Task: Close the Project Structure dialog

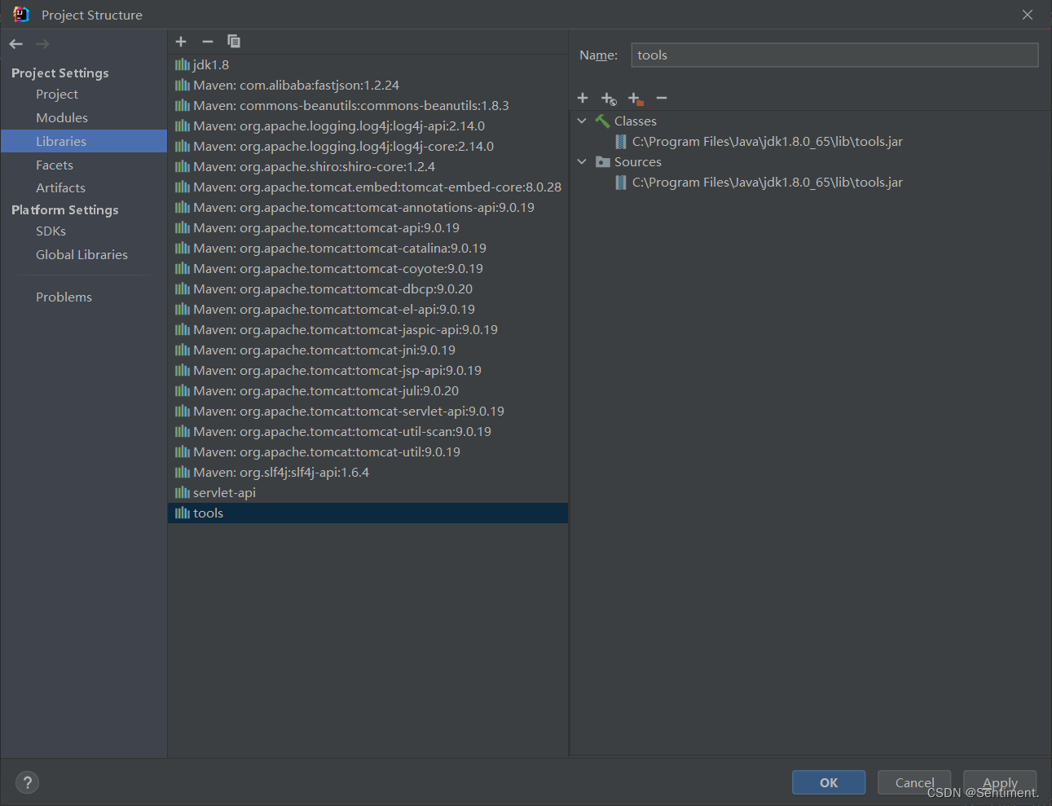Action: [1028, 15]
